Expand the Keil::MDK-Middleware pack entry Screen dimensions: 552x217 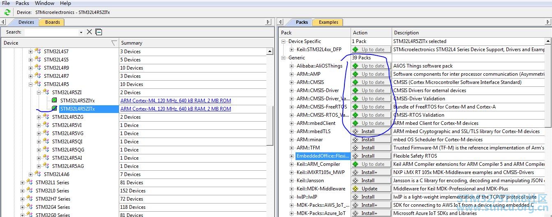[x=291, y=189]
